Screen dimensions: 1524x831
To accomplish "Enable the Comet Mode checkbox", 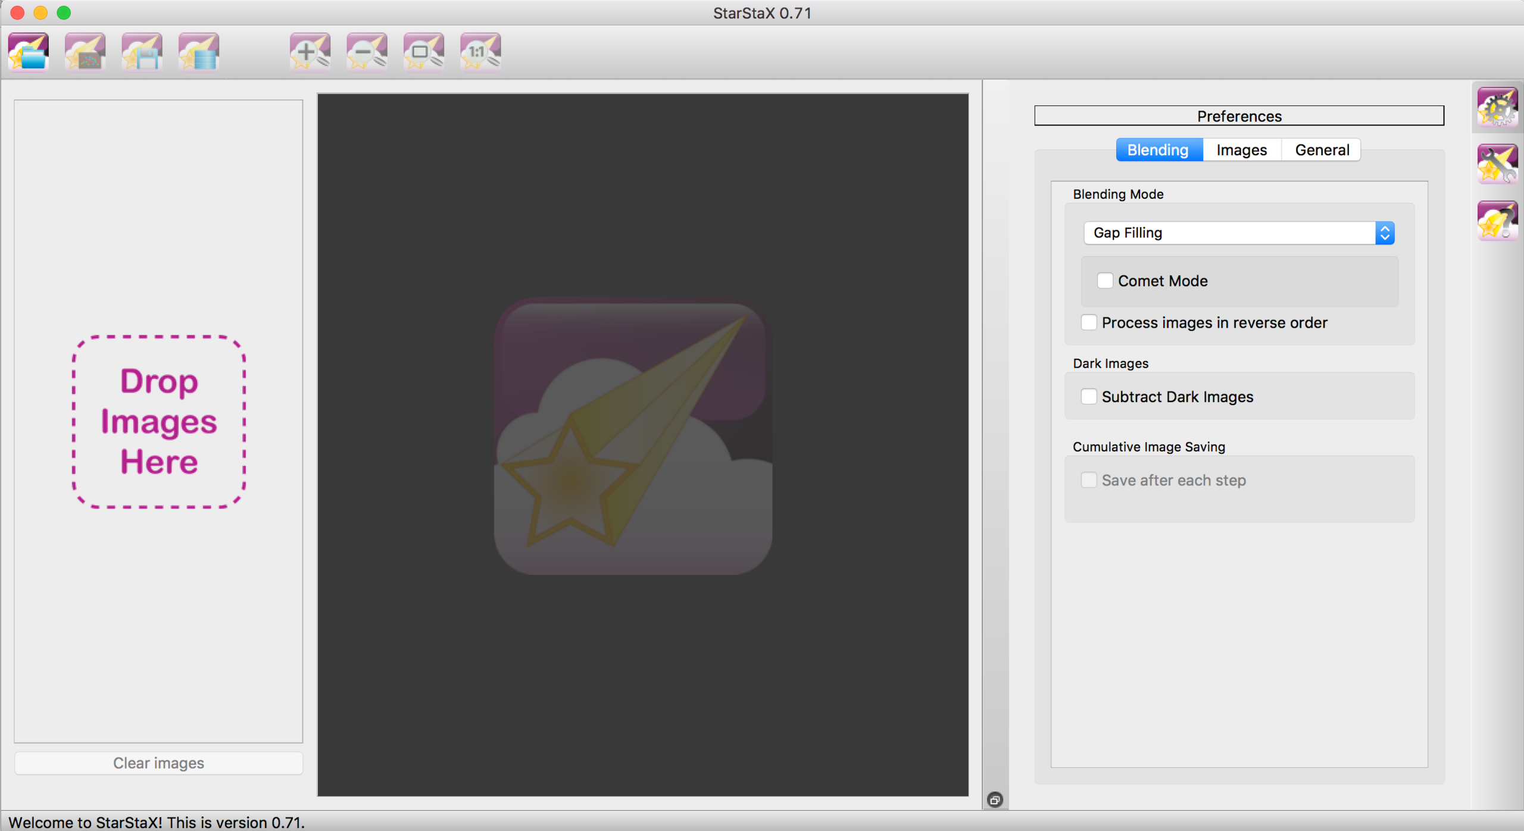I will point(1105,281).
